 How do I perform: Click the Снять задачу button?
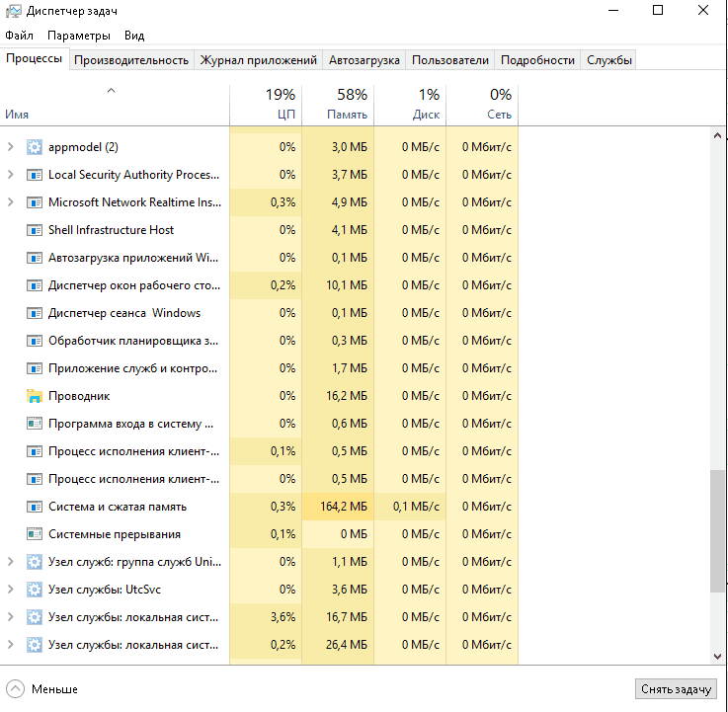coord(676,689)
